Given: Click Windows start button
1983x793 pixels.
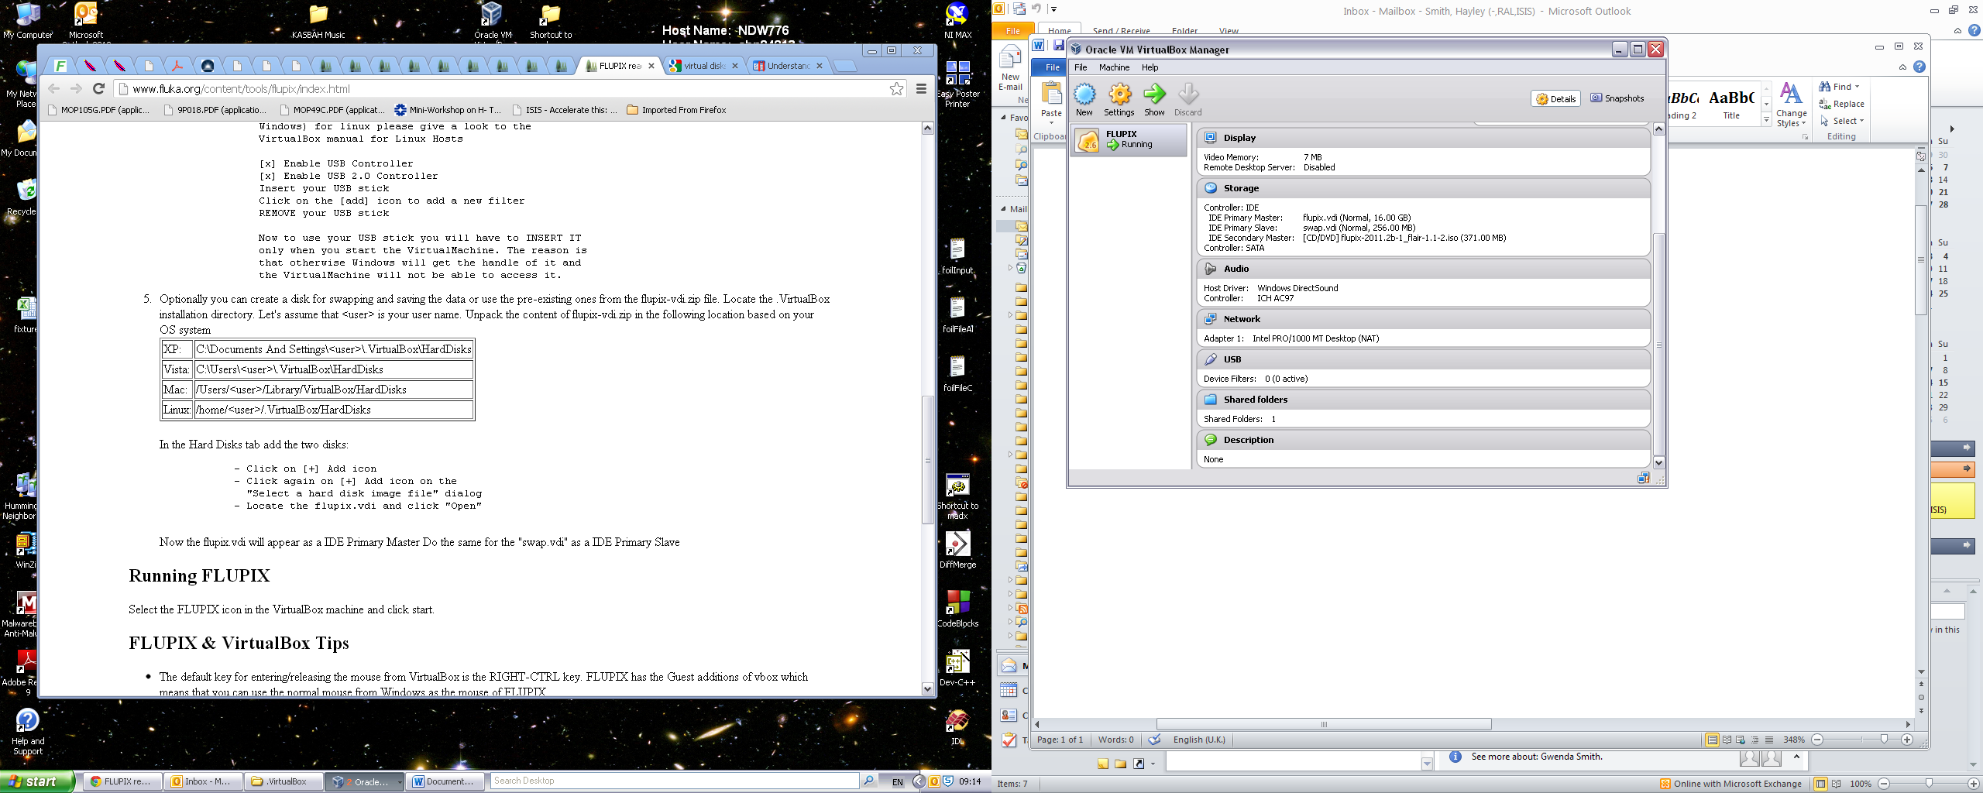Looking at the screenshot, I should (38, 781).
